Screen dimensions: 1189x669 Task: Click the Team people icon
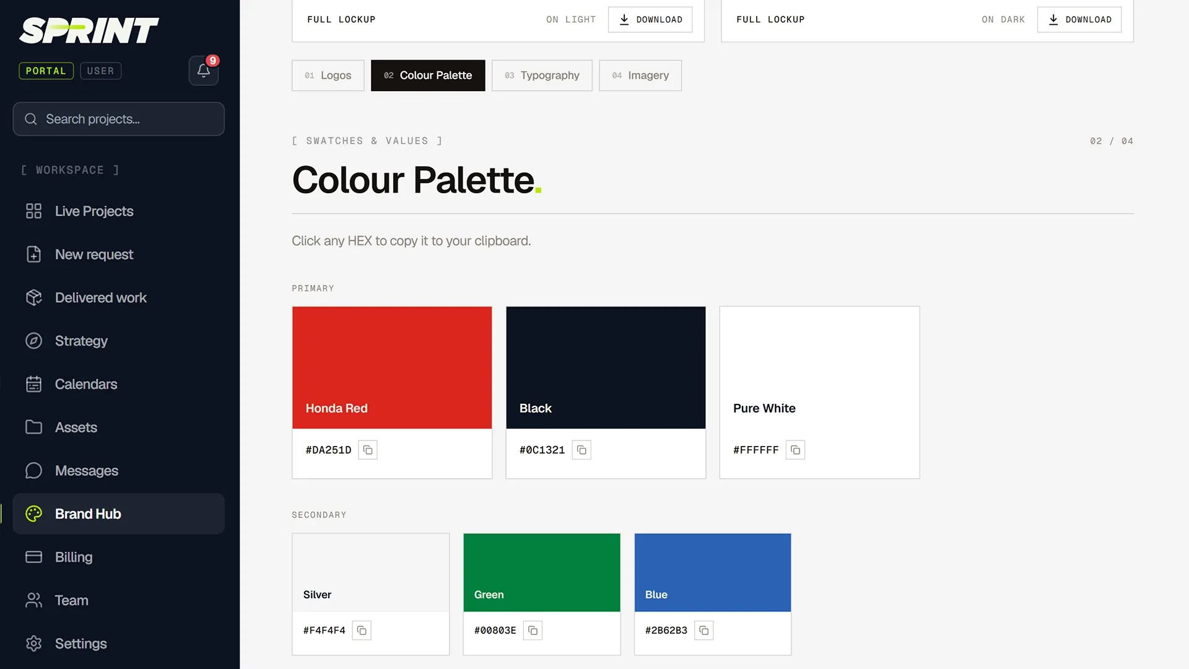coord(33,600)
